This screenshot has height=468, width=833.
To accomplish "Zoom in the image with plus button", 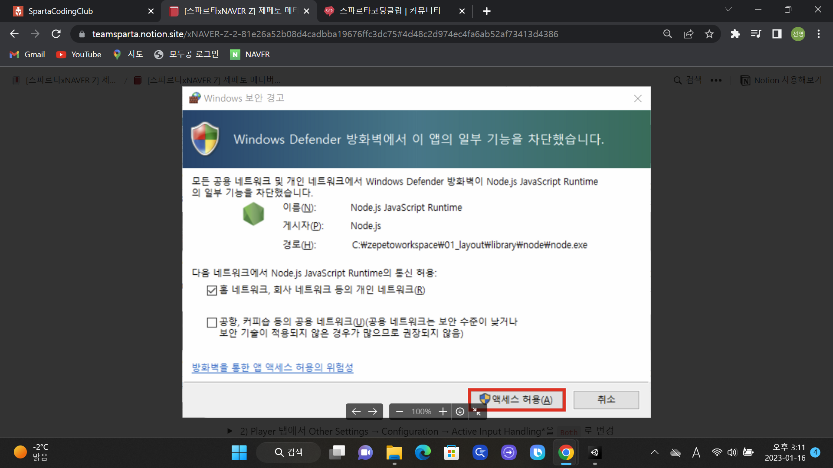I will click(x=443, y=412).
